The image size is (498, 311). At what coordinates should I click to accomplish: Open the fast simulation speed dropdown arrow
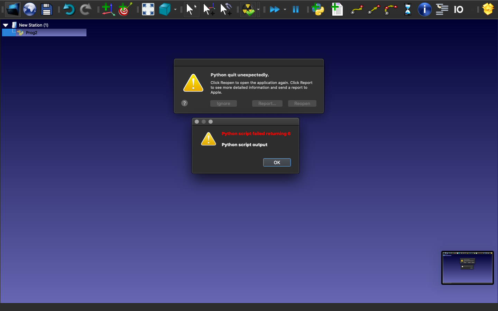click(x=285, y=10)
